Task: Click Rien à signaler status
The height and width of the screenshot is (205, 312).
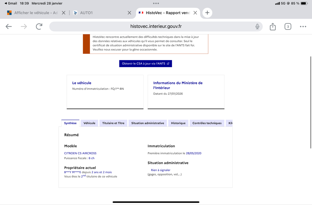Action: pos(161,170)
